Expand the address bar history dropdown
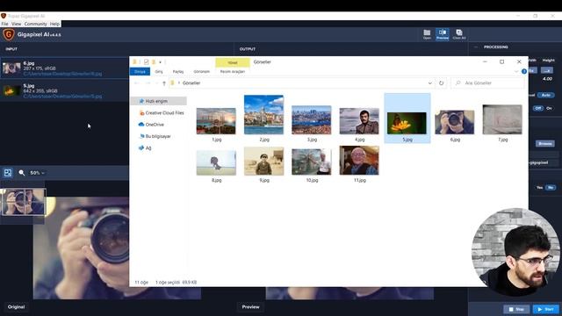 (429, 83)
